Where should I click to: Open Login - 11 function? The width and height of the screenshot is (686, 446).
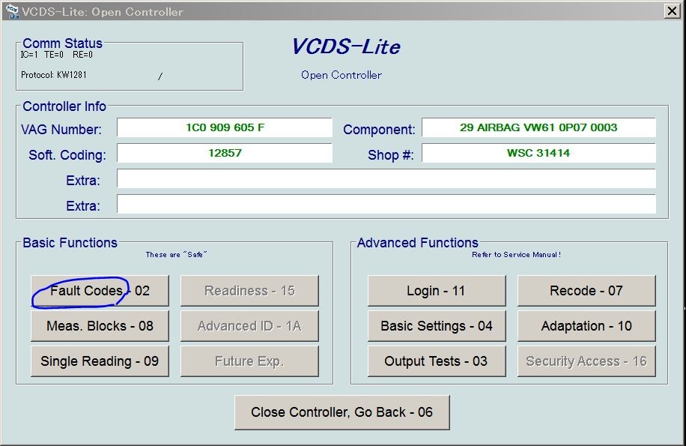[x=437, y=291]
